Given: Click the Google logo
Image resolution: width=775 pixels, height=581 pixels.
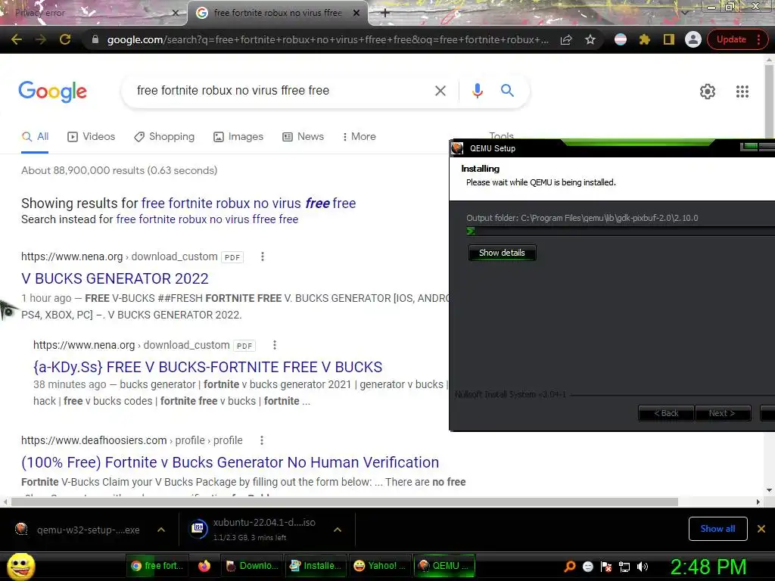Looking at the screenshot, I should [x=52, y=92].
